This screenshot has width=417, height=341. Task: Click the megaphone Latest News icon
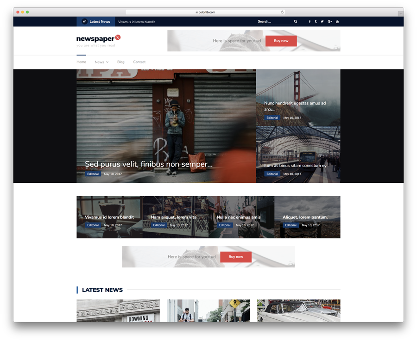click(84, 22)
